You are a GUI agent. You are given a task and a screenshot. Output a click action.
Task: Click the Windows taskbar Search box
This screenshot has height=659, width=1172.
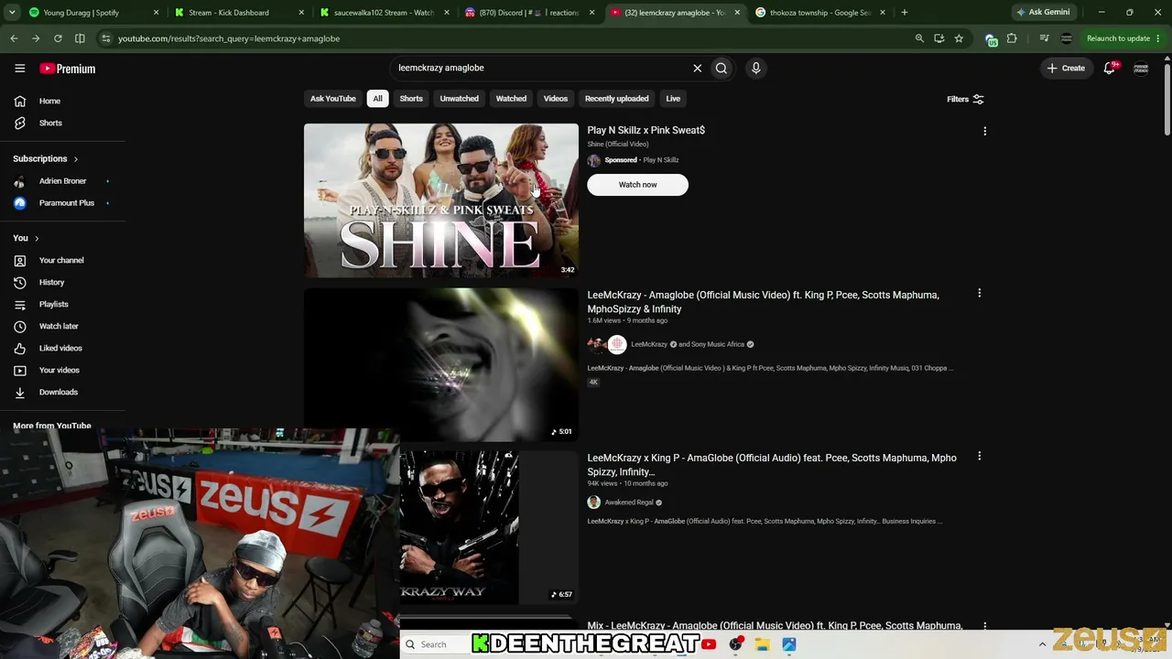coord(435,644)
